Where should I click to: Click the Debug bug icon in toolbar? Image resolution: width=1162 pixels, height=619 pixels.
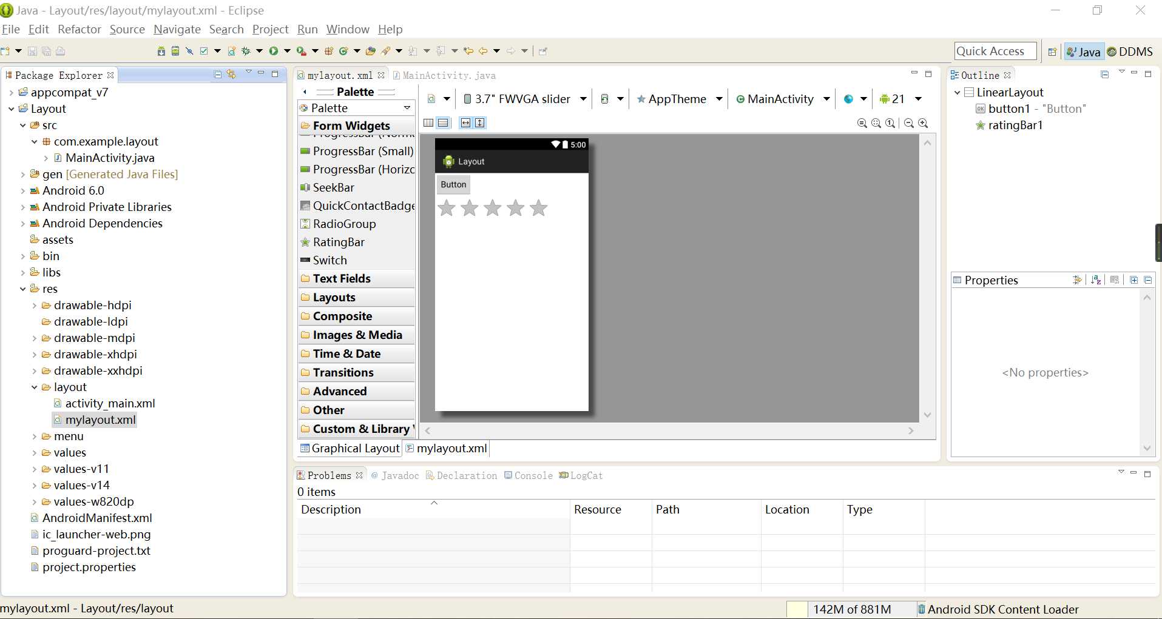coord(246,51)
